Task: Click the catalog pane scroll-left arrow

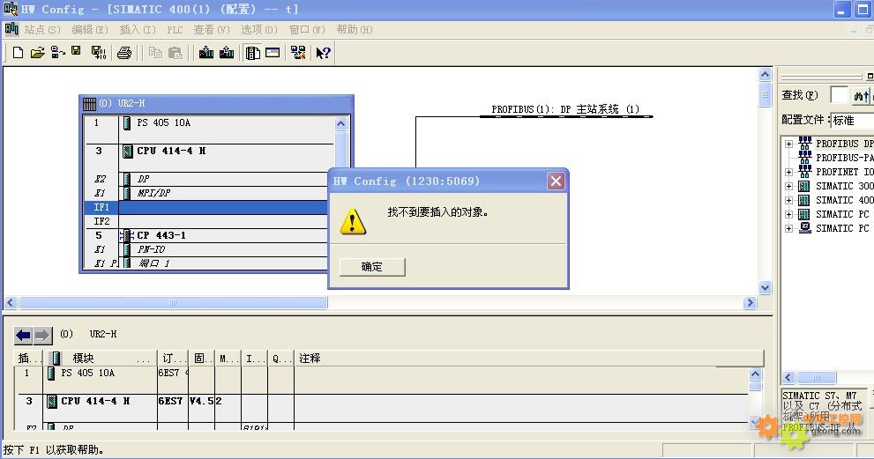Action: point(788,378)
